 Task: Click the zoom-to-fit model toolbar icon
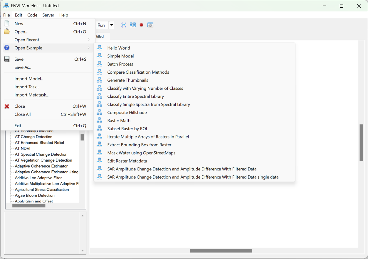pyautogui.click(x=124, y=25)
